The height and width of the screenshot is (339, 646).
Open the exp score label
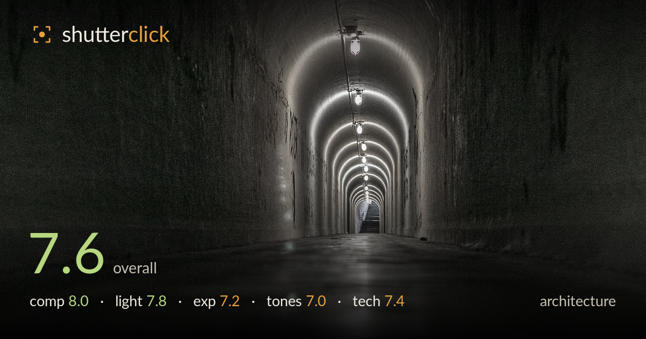(205, 302)
